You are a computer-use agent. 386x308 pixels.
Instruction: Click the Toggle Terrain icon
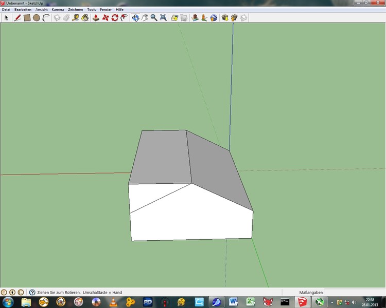tap(184, 17)
